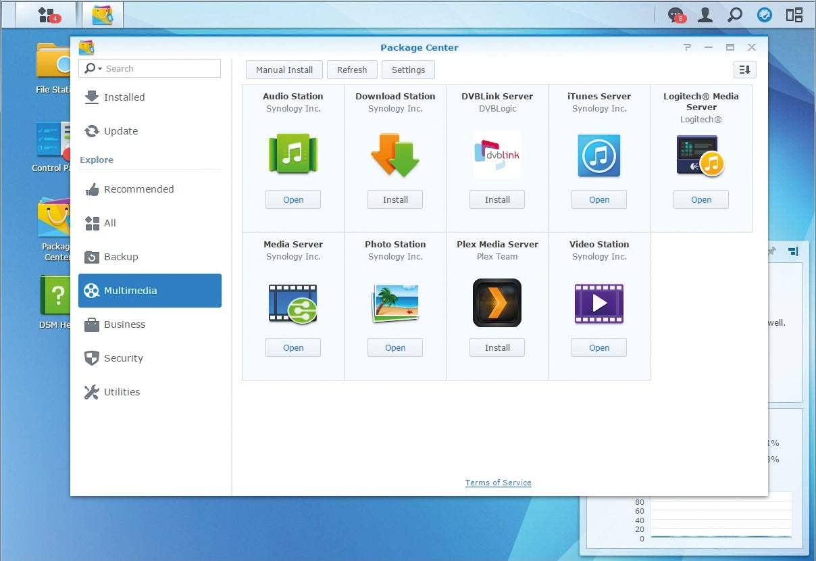Image resolution: width=816 pixels, height=561 pixels.
Task: Open the user account options icon
Action: pyautogui.click(x=705, y=14)
